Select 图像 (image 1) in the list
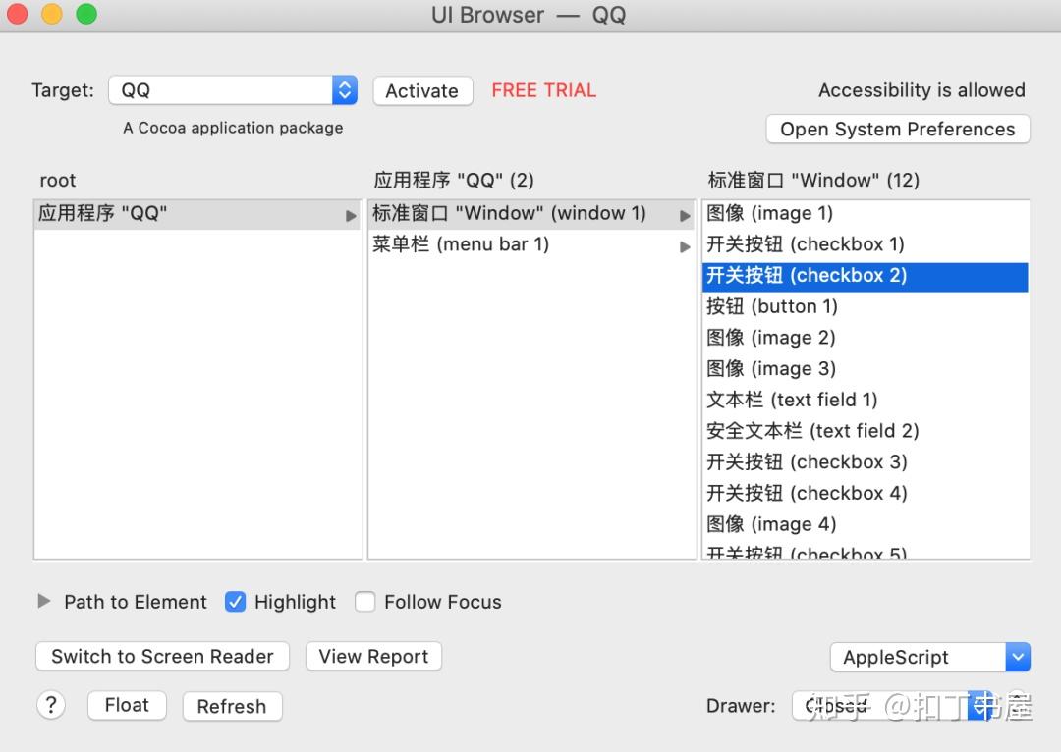The height and width of the screenshot is (752, 1061). (769, 213)
